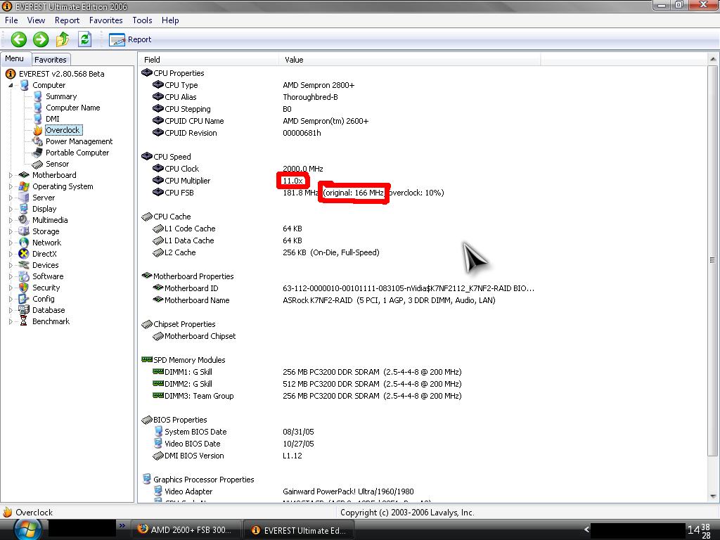Click the Software category icon
The height and width of the screenshot is (540, 720).
(x=24, y=276)
